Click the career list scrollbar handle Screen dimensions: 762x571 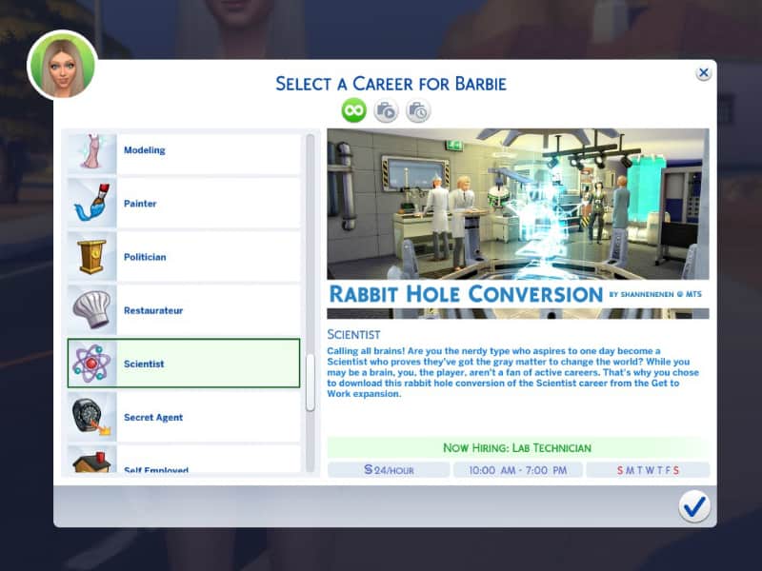[x=310, y=382]
